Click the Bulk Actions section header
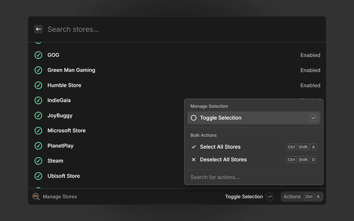This screenshot has height=221, width=354. coord(204,135)
